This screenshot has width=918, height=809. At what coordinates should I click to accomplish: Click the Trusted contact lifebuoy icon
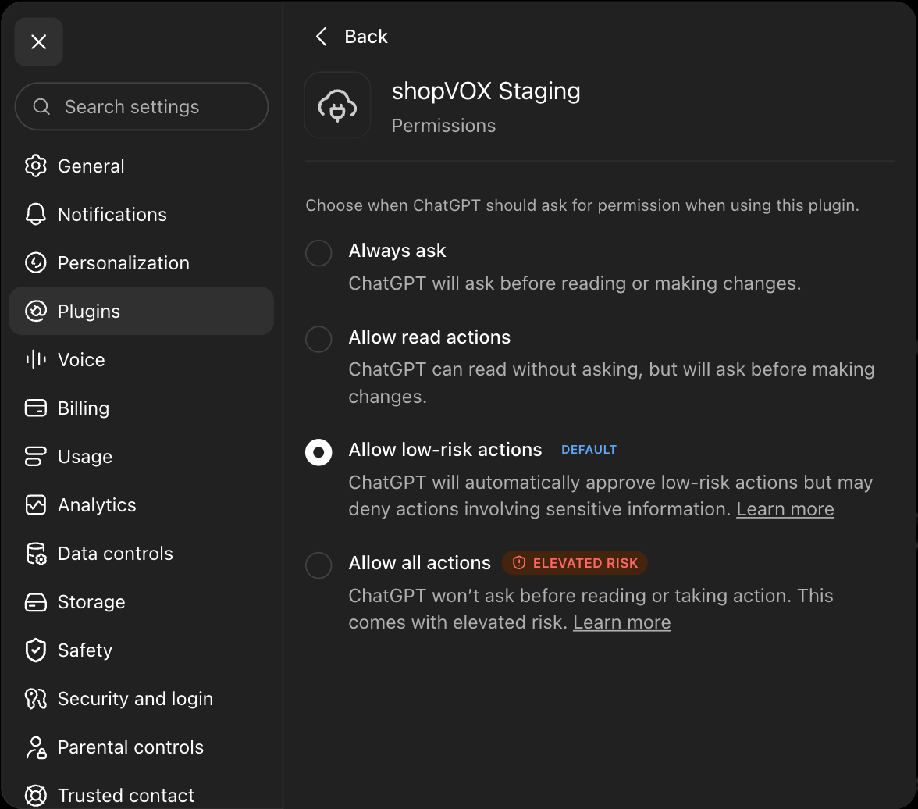pyautogui.click(x=36, y=796)
